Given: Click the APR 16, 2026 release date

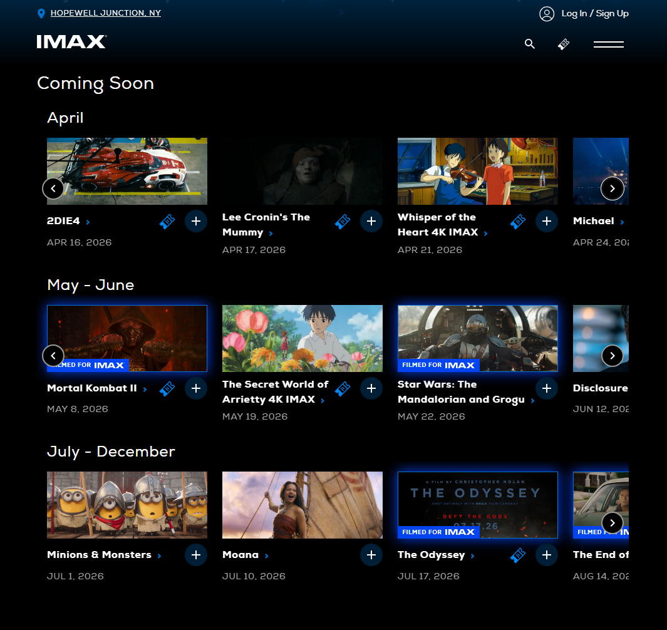Looking at the screenshot, I should click(x=79, y=242).
